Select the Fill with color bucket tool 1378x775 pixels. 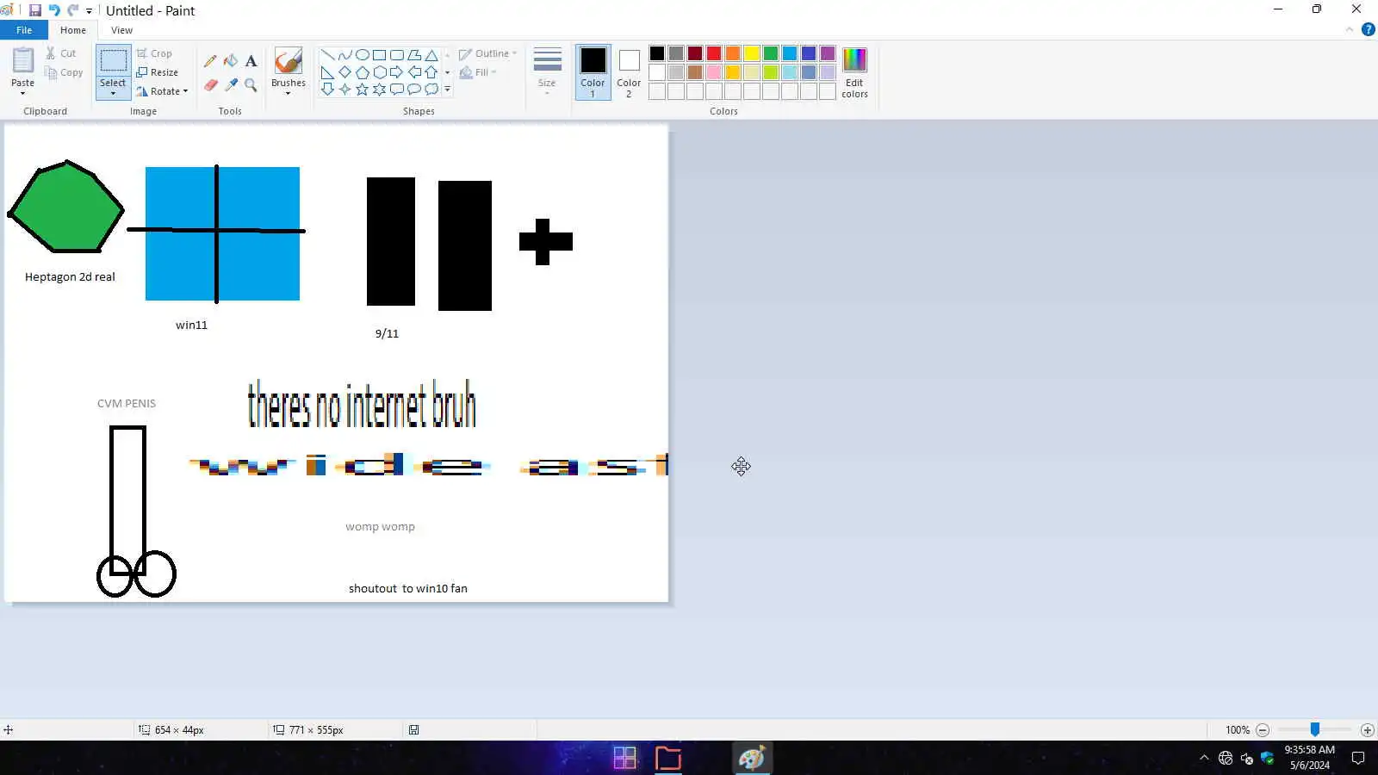(231, 61)
